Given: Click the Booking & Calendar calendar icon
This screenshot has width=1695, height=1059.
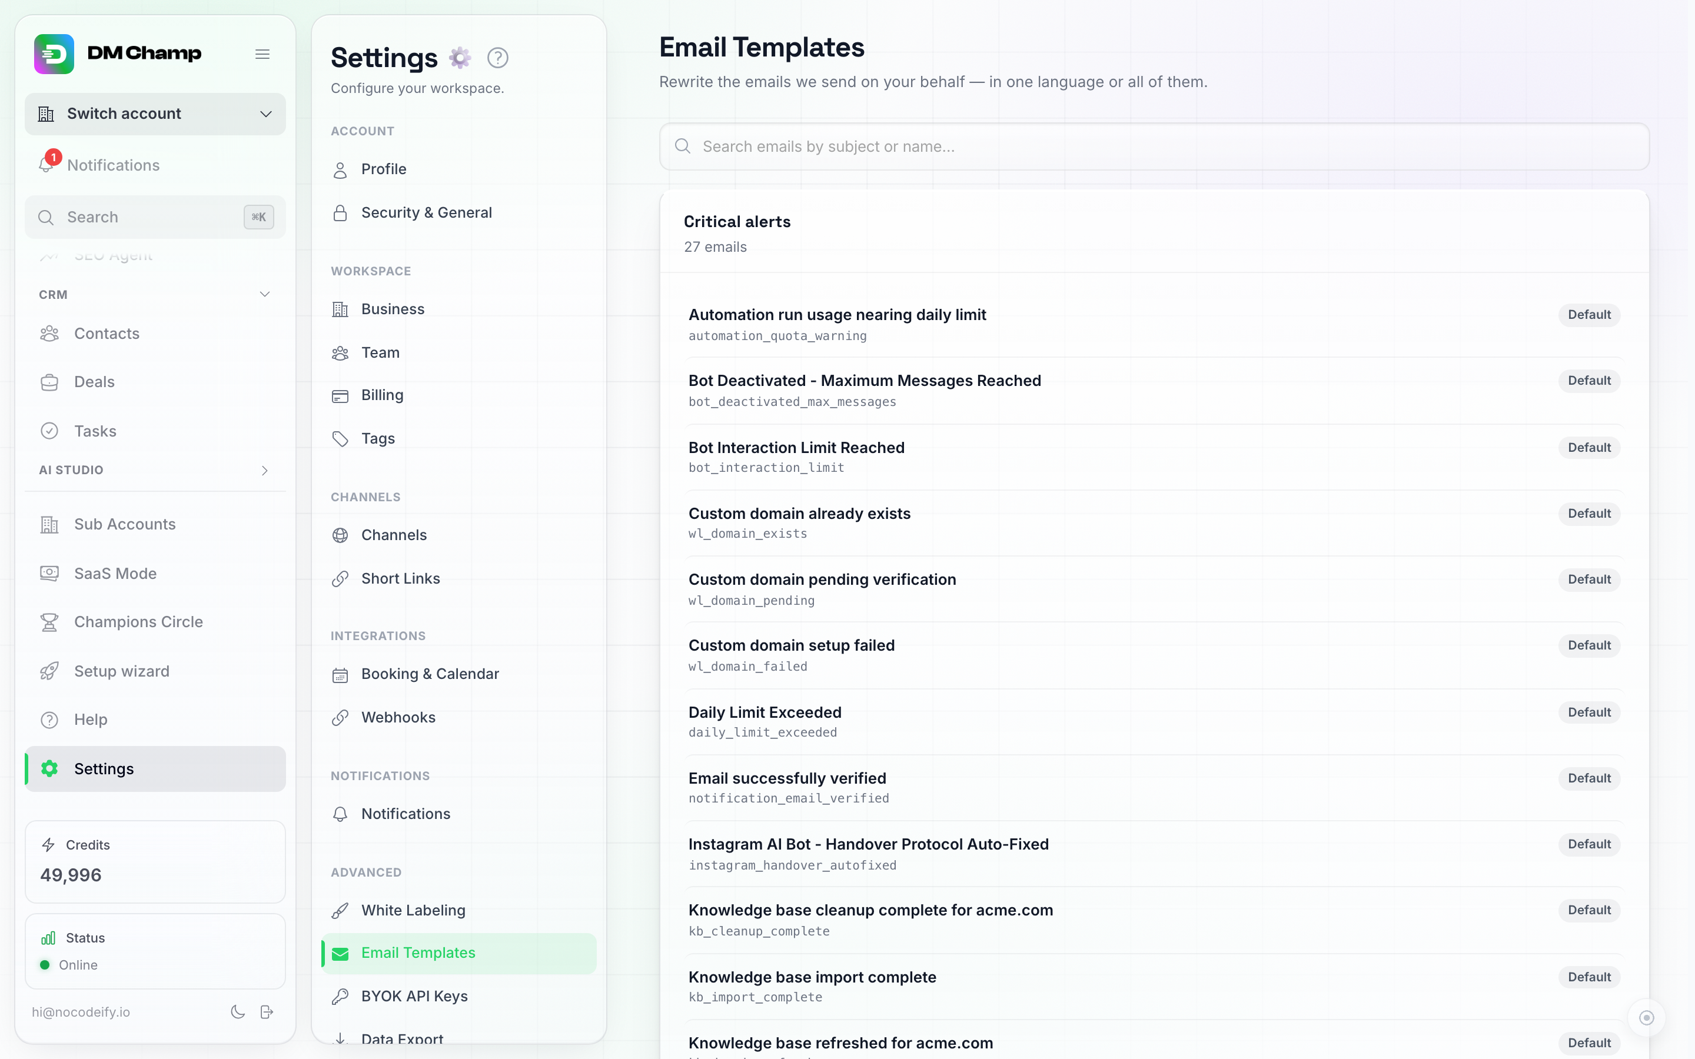Looking at the screenshot, I should [x=340, y=674].
